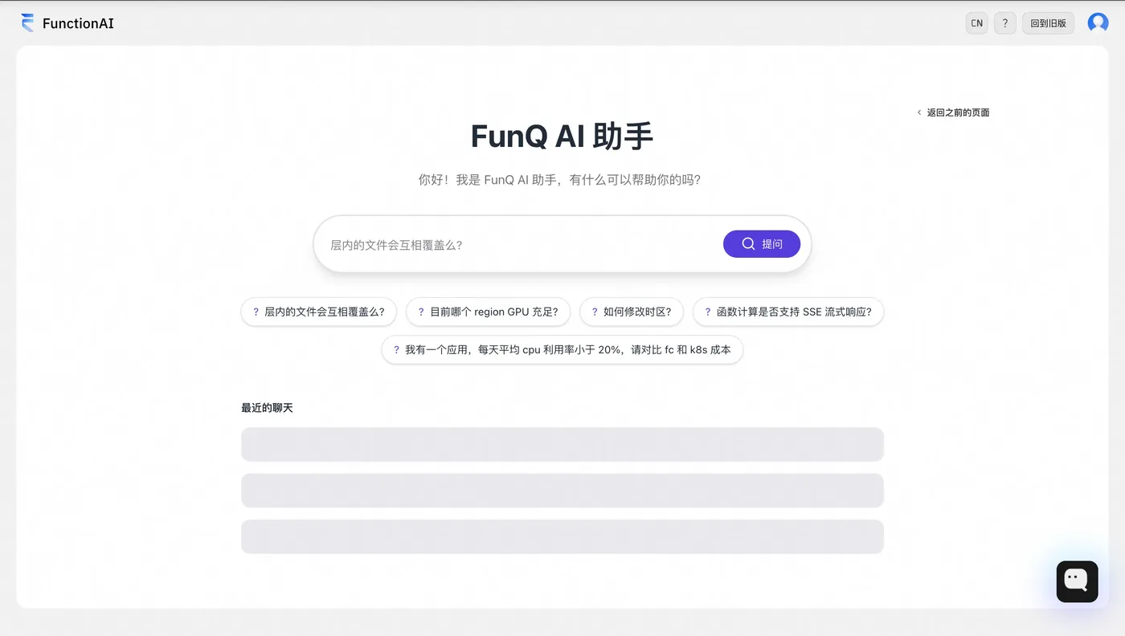Open the second recent chat placeholder
The height and width of the screenshot is (636, 1125).
pos(562,491)
